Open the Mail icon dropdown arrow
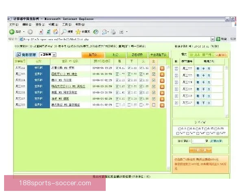Image resolution: width=244 pixels, height=195 pixels. [x=108, y=32]
